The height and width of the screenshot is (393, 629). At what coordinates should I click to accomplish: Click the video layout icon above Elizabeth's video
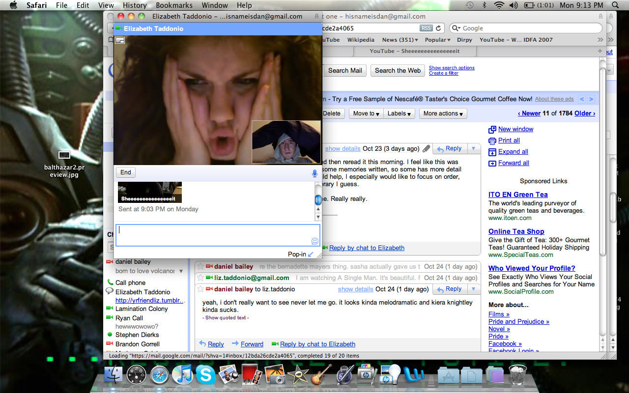(x=120, y=40)
